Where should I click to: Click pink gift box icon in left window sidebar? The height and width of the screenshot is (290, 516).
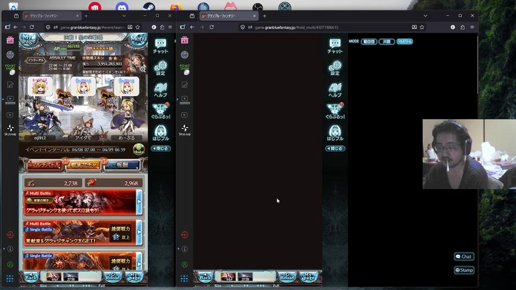pos(10,40)
